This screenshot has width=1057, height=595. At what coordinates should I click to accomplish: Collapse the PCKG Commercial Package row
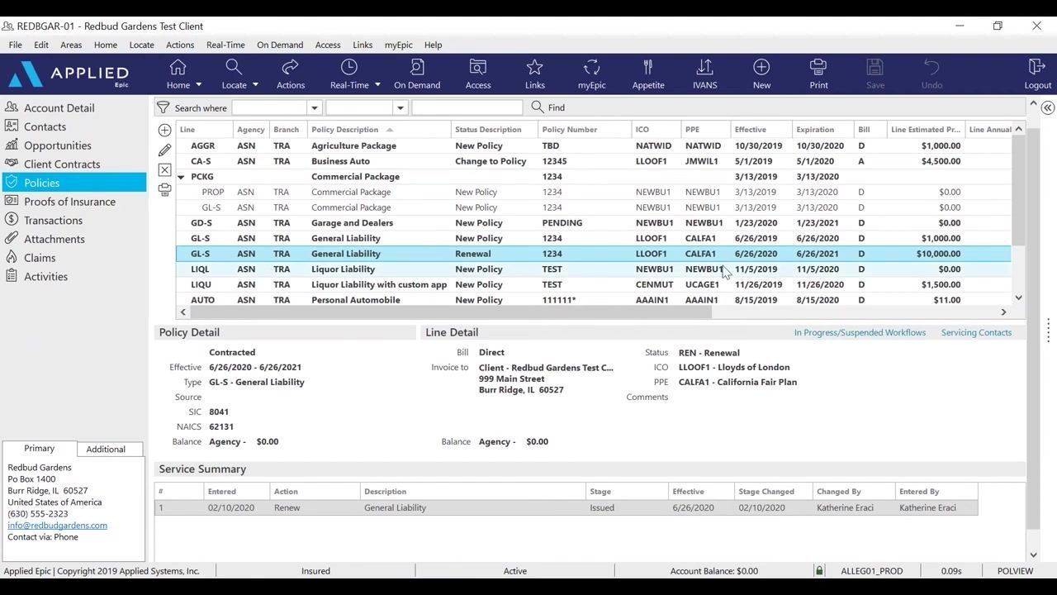pos(181,177)
